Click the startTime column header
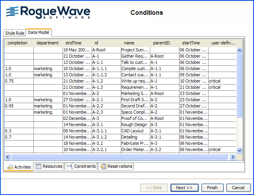The image size is (254, 195). [x=191, y=43]
